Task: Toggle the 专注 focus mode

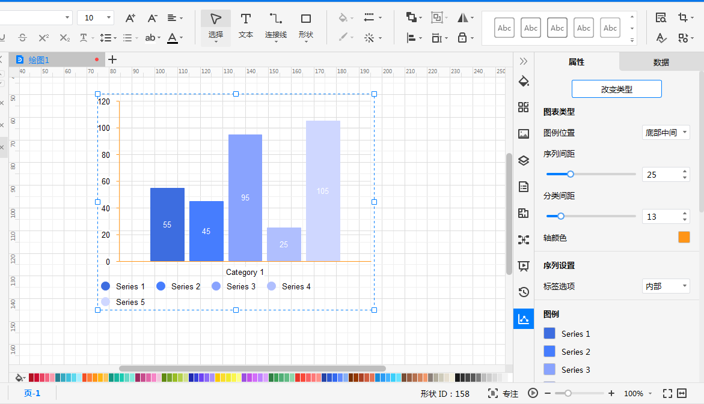Action: (x=503, y=393)
